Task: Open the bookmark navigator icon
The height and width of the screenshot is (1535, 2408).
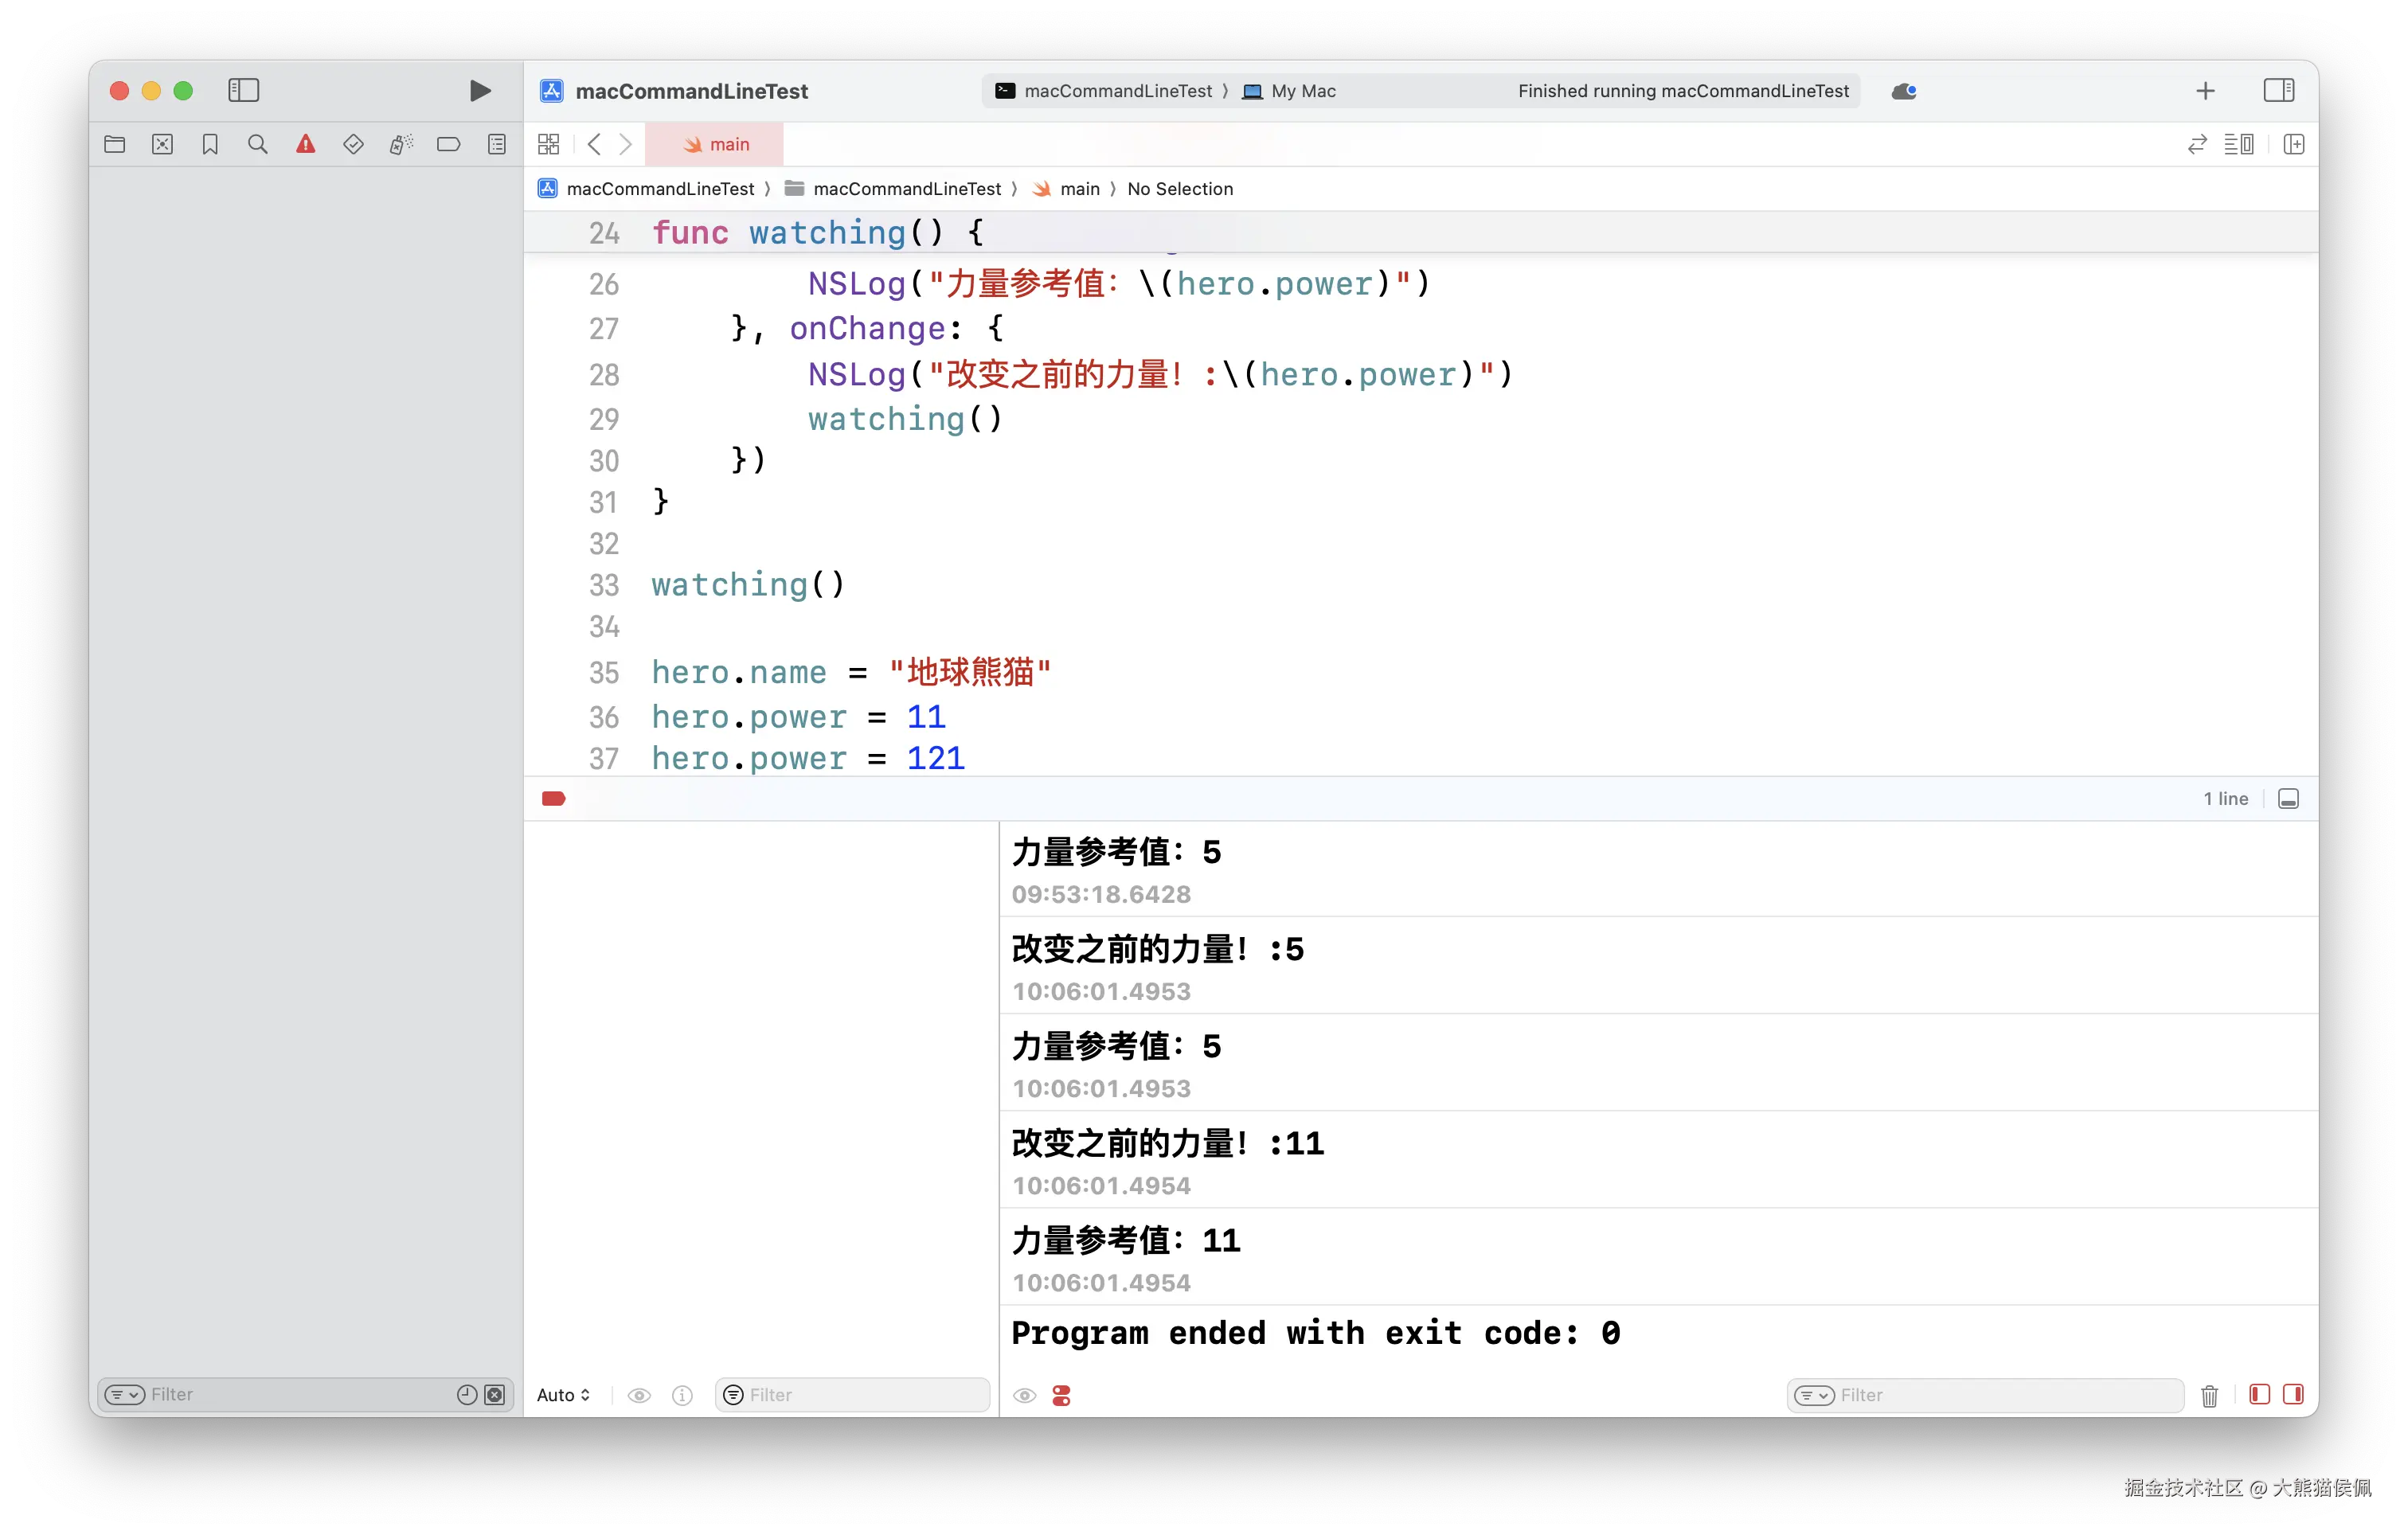Action: tap(210, 145)
